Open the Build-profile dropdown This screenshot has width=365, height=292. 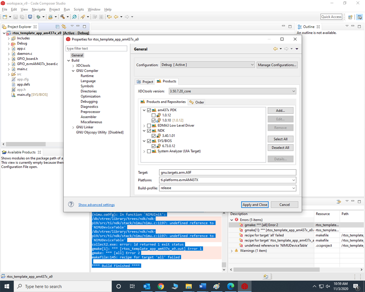point(228,188)
